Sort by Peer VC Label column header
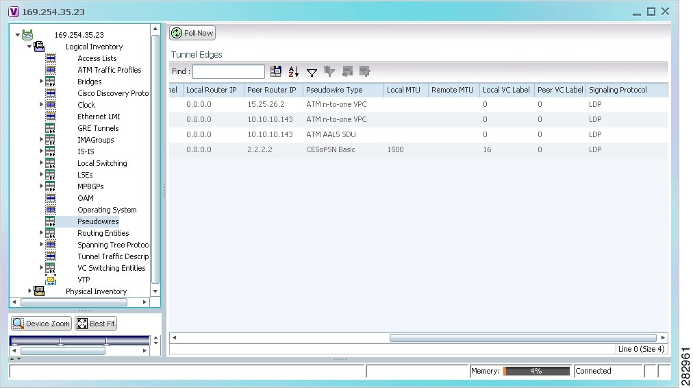 (x=560, y=90)
